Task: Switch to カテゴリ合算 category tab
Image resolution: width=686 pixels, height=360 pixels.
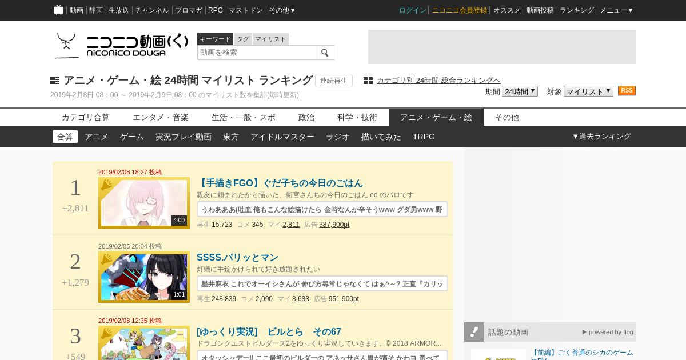Action: pos(86,117)
